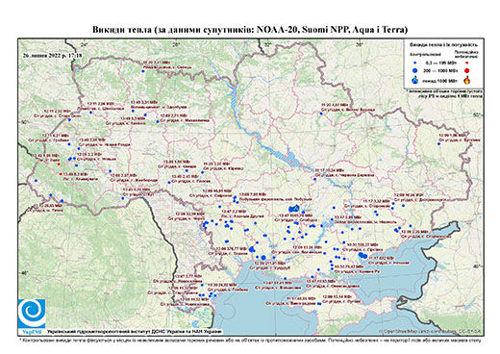Select the easternmost blue marker under the 1,86 МВт label
Screen dimensions: 500x354
(438, 143)
